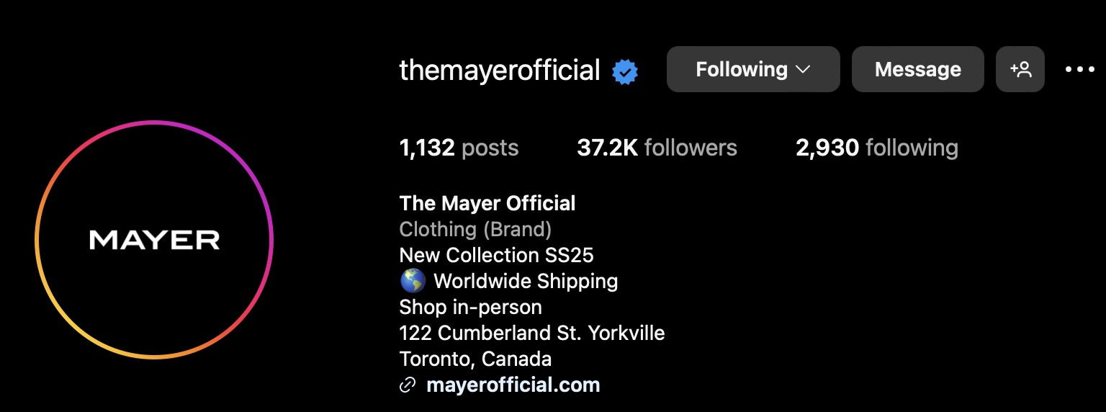The width and height of the screenshot is (1106, 412).
Task: Click the Toronto, Canada location text
Action: pos(475,359)
